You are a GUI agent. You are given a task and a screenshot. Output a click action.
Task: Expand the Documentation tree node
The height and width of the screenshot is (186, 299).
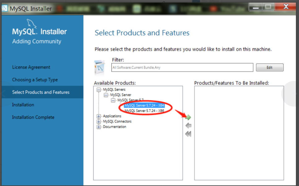point(99,127)
